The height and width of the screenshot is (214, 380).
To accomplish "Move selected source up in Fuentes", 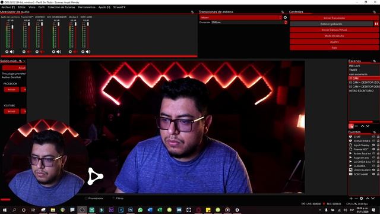I will pyautogui.click(x=368, y=199).
